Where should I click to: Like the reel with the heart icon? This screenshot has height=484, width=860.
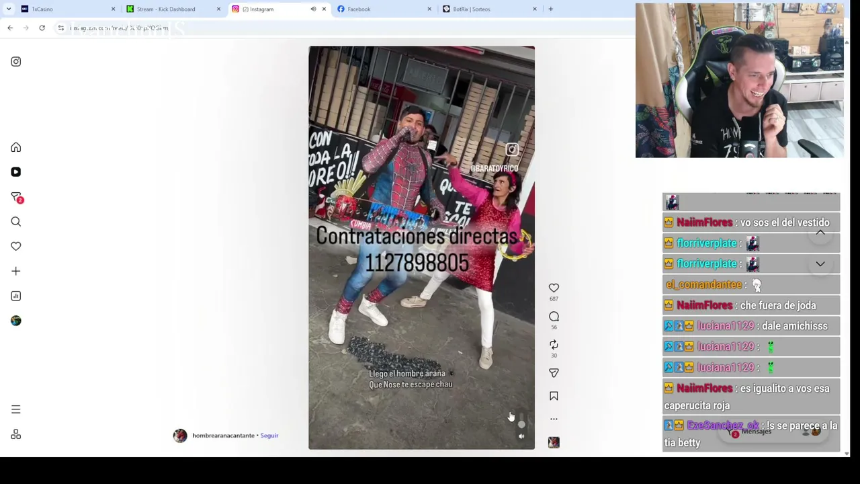[554, 288]
